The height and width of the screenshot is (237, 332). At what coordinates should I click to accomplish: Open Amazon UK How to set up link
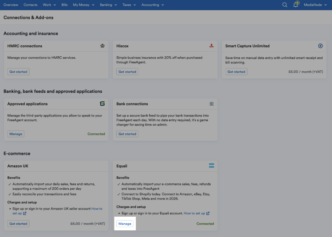[97, 209]
